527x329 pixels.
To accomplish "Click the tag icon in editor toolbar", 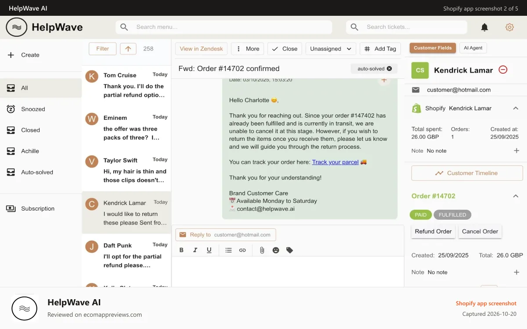I will click(289, 250).
